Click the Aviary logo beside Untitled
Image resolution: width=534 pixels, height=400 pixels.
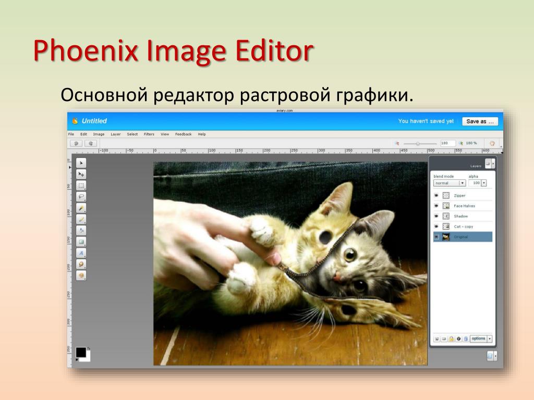[75, 121]
